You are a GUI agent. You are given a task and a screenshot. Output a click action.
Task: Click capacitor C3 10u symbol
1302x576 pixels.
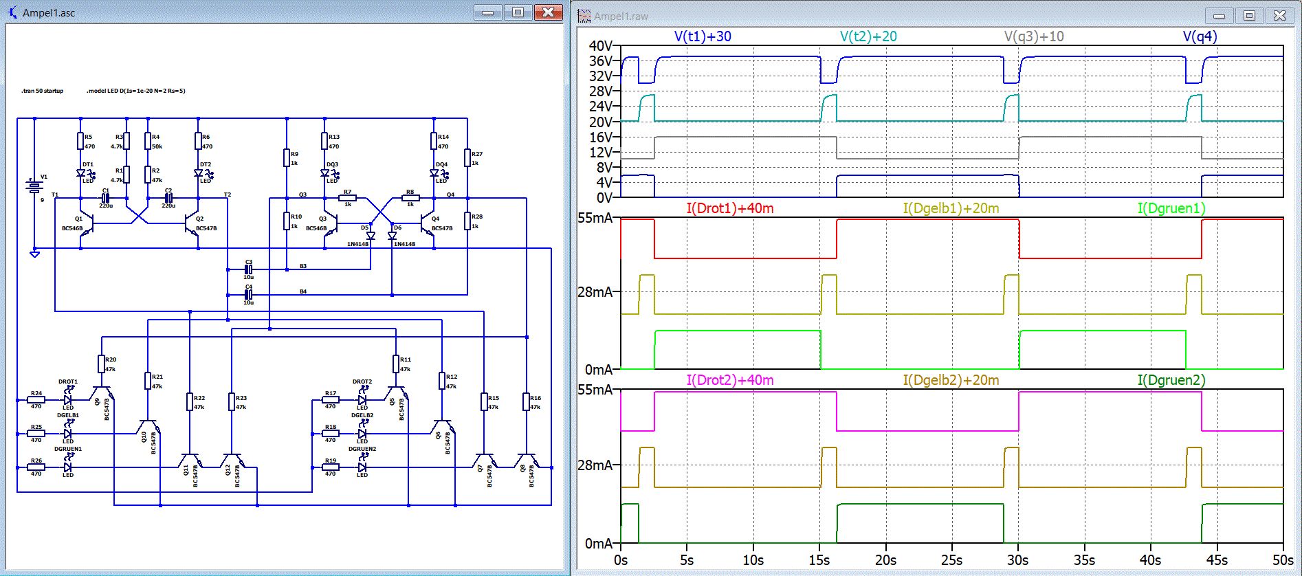(x=249, y=269)
